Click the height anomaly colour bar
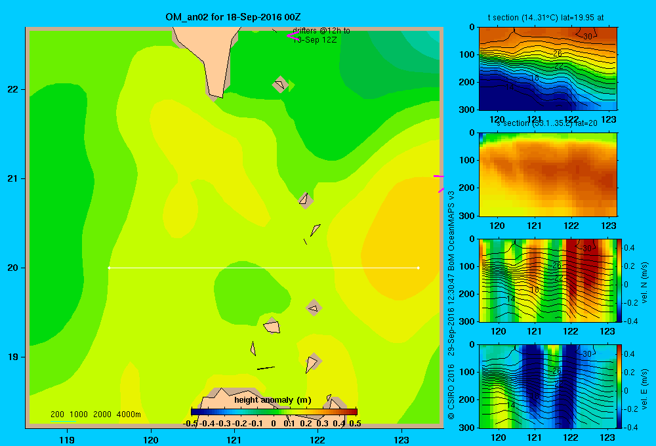This screenshot has height=446, width=656. tap(274, 412)
